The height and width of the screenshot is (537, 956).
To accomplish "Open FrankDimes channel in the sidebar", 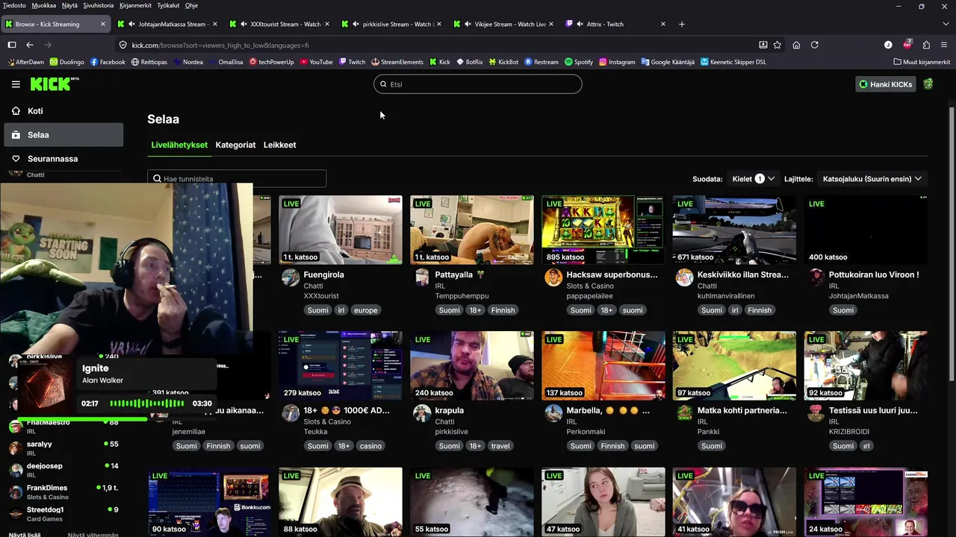I will pos(63,492).
